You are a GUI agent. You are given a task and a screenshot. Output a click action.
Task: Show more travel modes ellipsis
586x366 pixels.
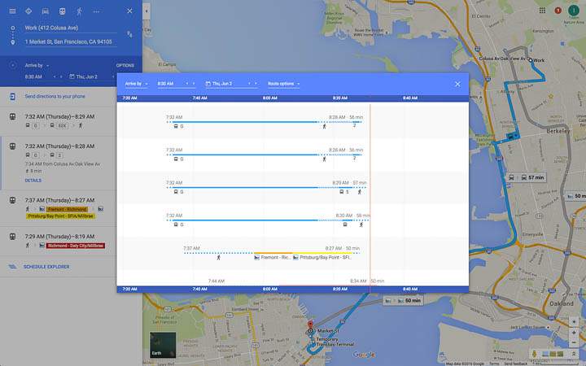point(96,11)
